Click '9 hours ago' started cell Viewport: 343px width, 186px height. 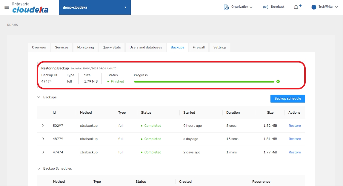(x=193, y=126)
